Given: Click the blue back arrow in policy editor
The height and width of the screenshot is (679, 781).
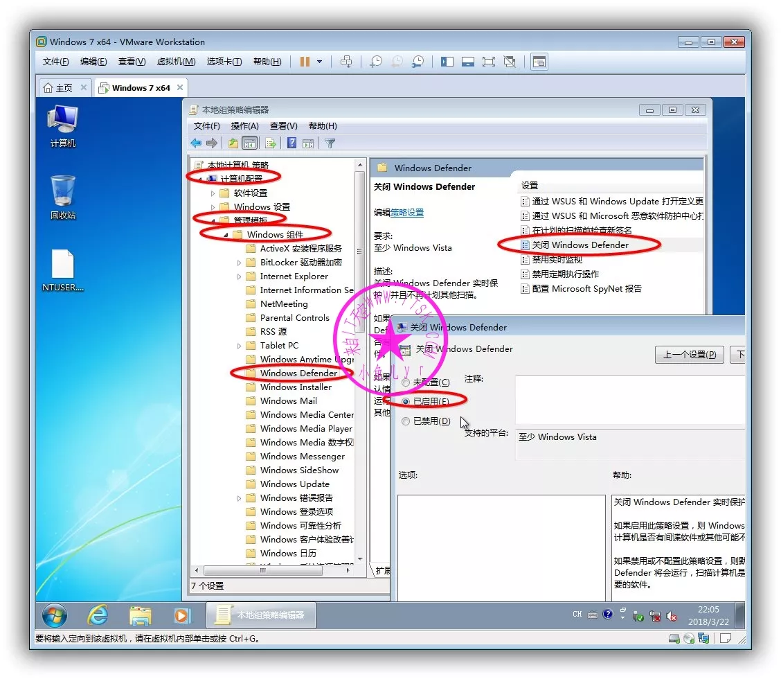Looking at the screenshot, I should (196, 143).
